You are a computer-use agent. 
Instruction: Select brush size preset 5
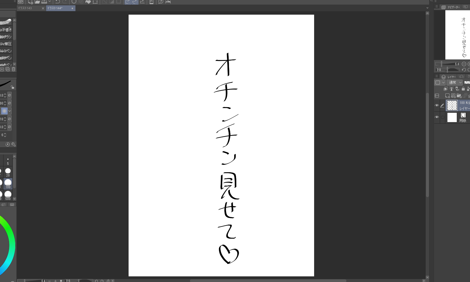coord(8,161)
